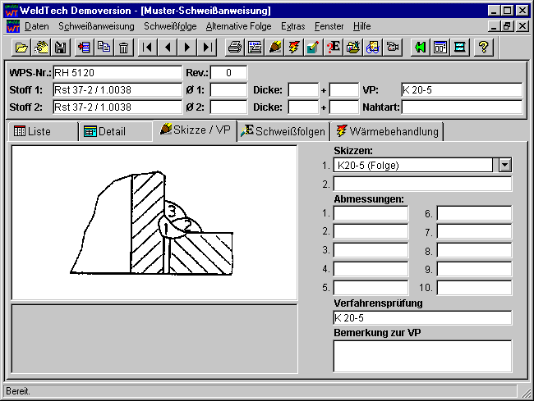Switch to the Liste tab
This screenshot has height=401, width=534.
click(42, 132)
